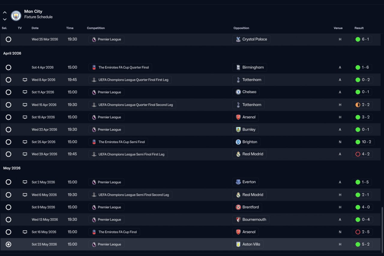384x256 pixels.
Task: Click TV icon for Everton match
Action: coord(25,182)
